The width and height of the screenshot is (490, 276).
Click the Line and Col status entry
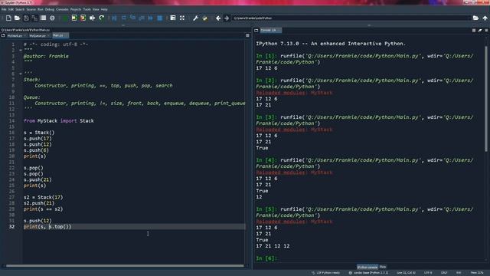[407, 273]
